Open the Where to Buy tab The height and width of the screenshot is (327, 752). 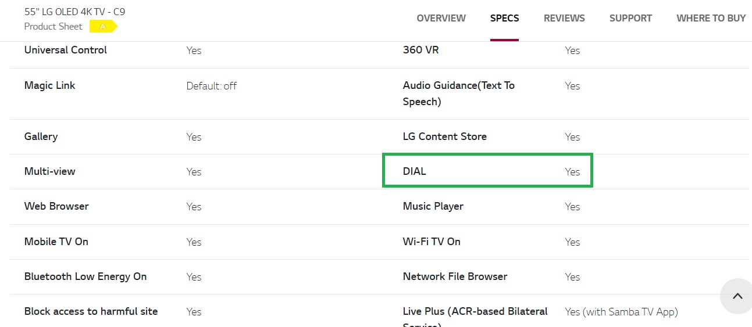[711, 18]
